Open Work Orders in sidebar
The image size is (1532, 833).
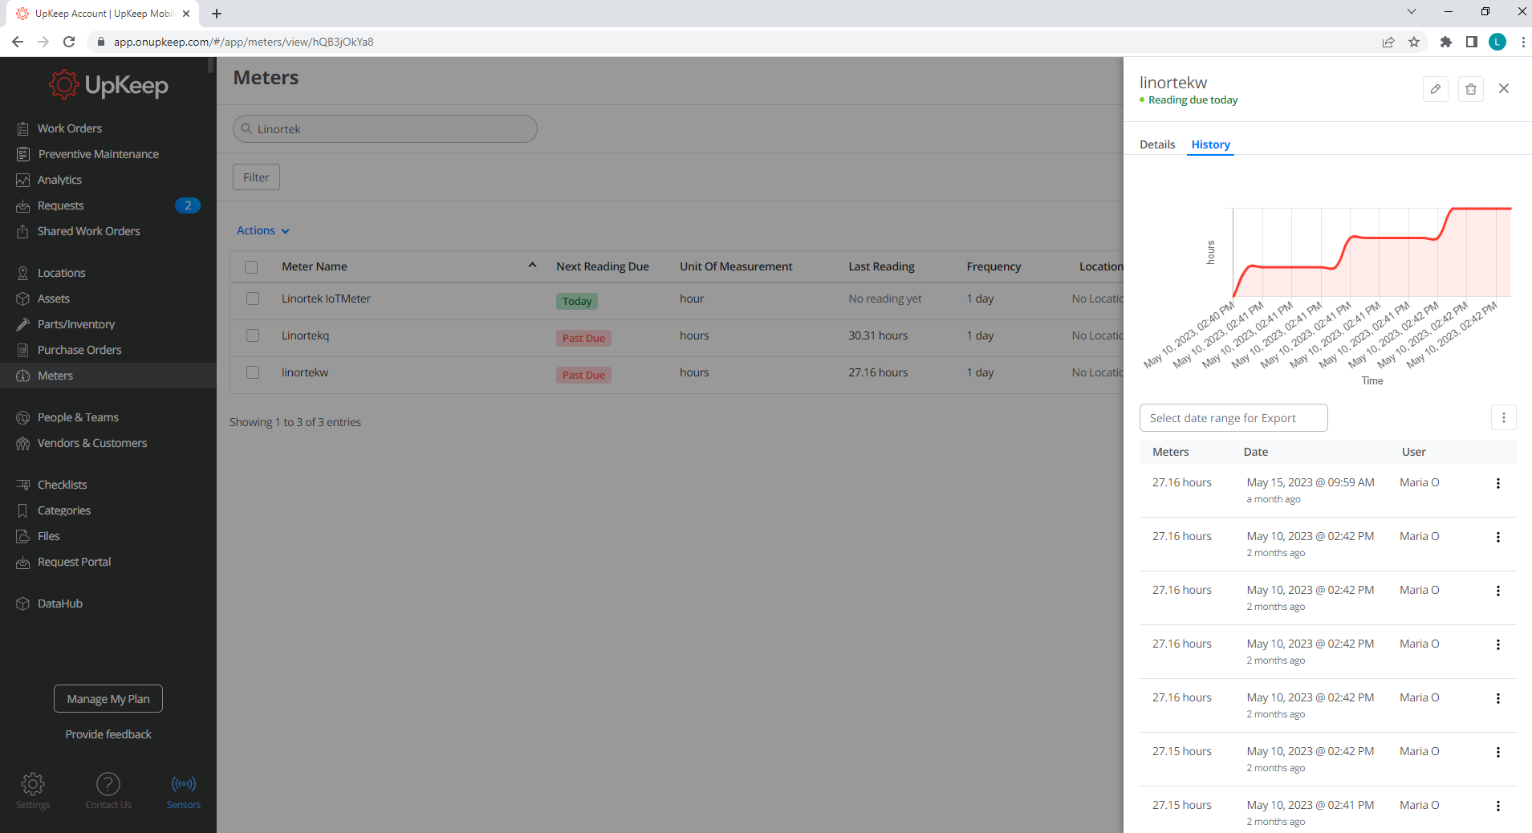(x=70, y=128)
